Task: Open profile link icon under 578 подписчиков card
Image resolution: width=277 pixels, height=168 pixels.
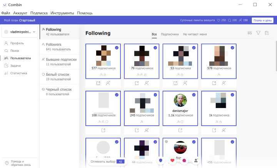Action: coord(214,83)
